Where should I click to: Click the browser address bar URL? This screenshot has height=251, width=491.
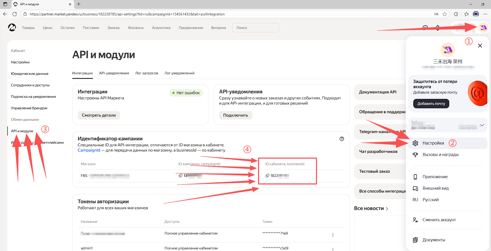127,14
